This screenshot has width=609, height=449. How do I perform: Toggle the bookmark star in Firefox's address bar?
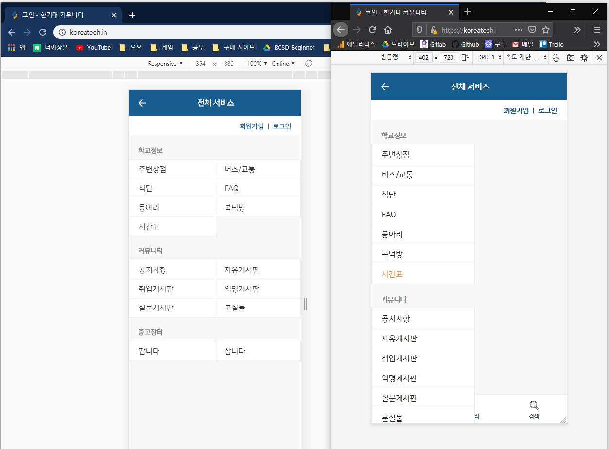click(x=545, y=29)
